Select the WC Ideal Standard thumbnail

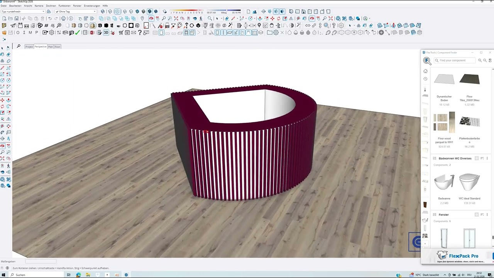coord(469,182)
